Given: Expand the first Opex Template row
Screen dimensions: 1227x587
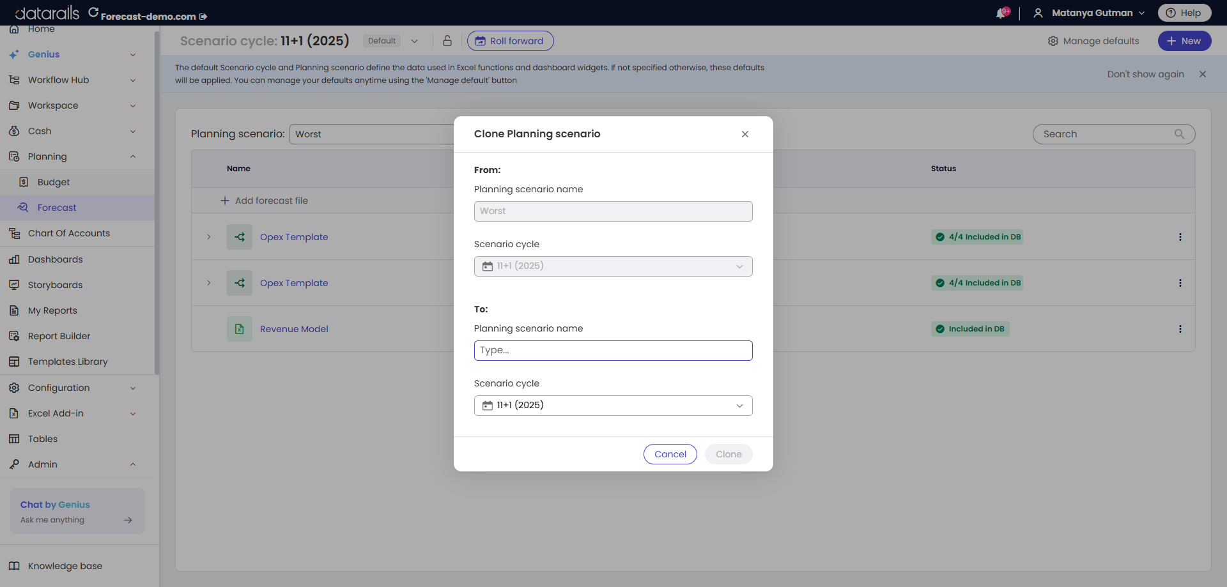Looking at the screenshot, I should [x=208, y=237].
